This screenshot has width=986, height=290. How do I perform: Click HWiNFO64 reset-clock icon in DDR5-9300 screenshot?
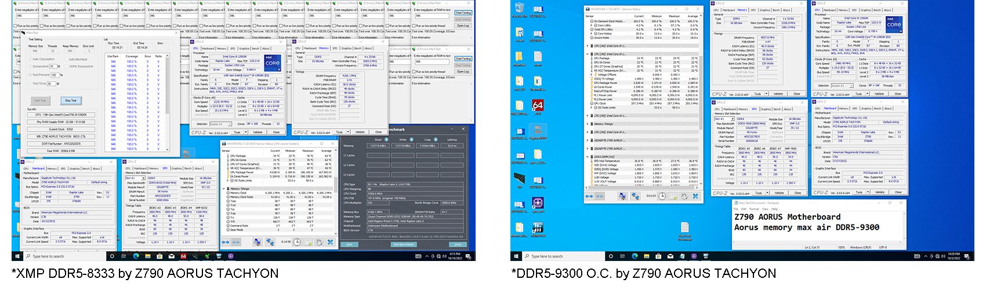(x=662, y=196)
